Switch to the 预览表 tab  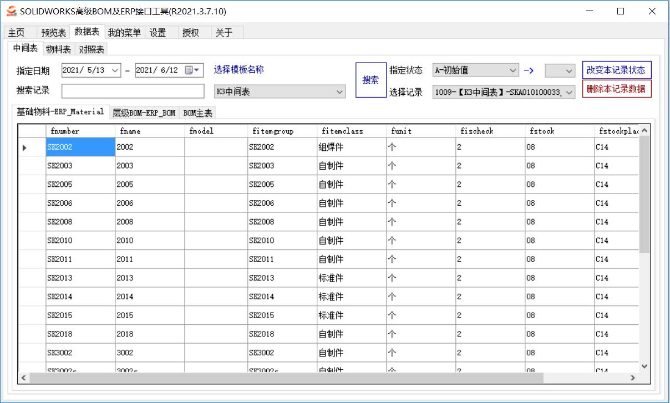click(54, 33)
